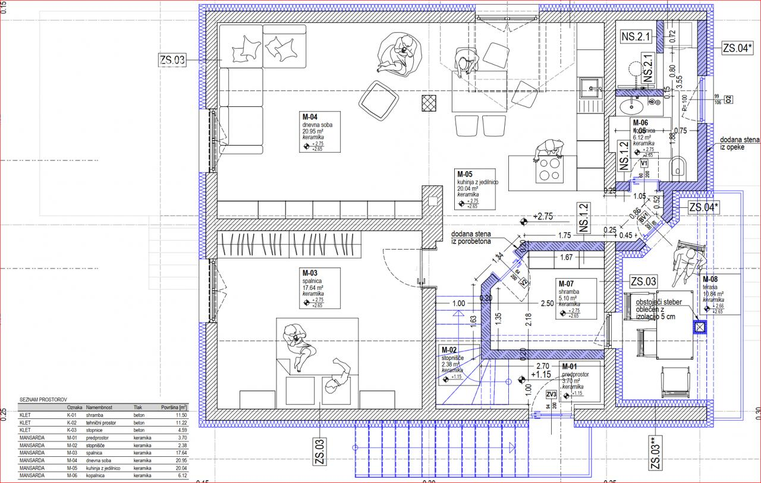Viewport: 761px width, 483px height.
Task: Click the 'dodana stena iz porobetona' annotation
Action: [x=479, y=237]
